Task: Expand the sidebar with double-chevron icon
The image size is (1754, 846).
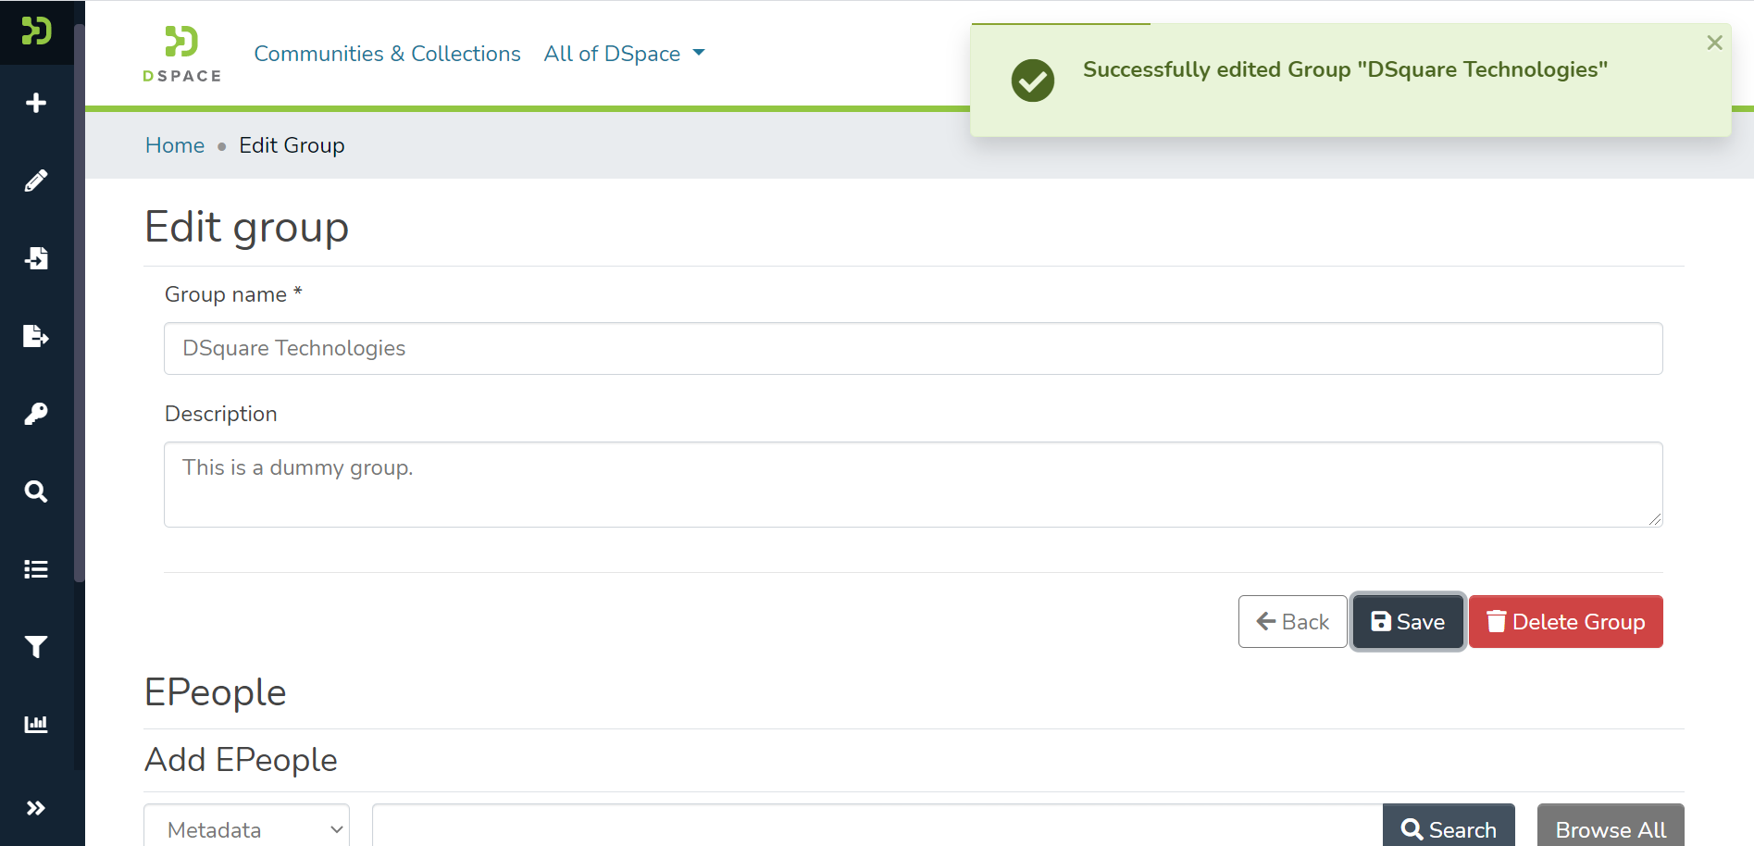Action: coord(36,808)
